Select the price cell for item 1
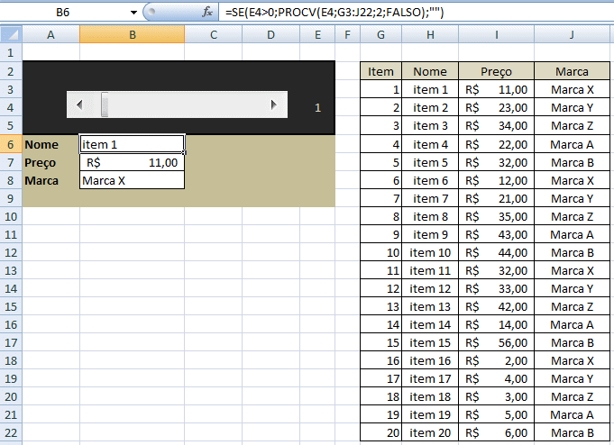The width and height of the screenshot is (614, 445). 497,89
